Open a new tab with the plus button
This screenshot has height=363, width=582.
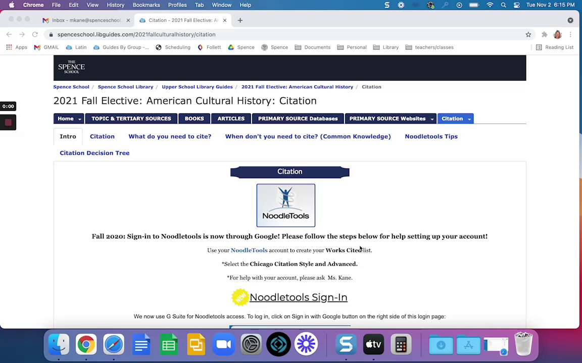(240, 20)
